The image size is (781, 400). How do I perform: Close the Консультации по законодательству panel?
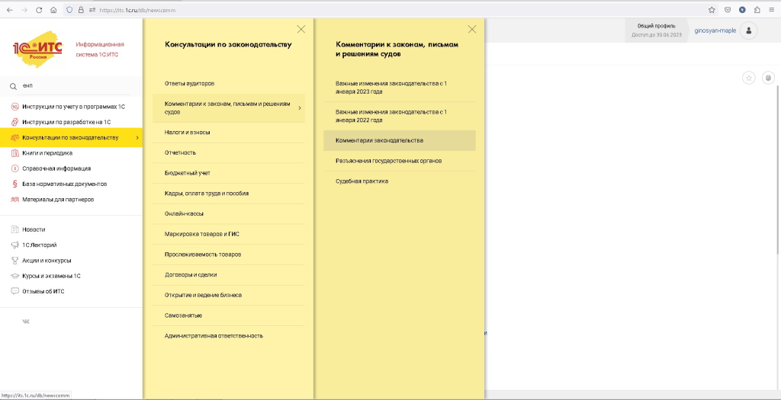click(301, 30)
